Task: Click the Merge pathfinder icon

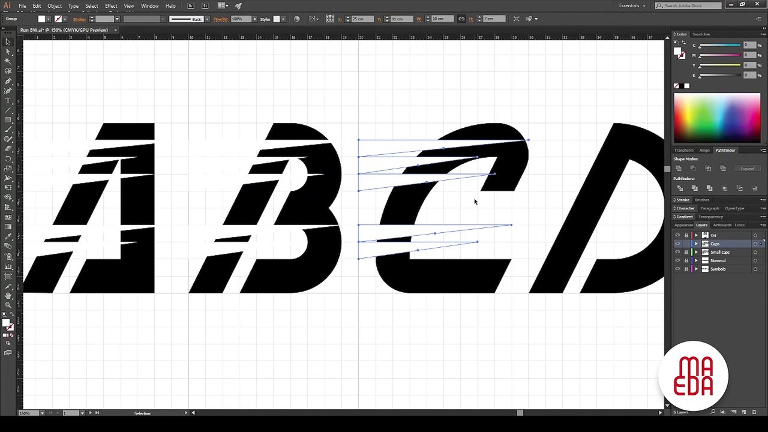Action: coord(709,188)
